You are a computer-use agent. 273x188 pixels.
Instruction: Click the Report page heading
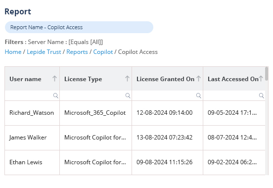[x=18, y=12]
